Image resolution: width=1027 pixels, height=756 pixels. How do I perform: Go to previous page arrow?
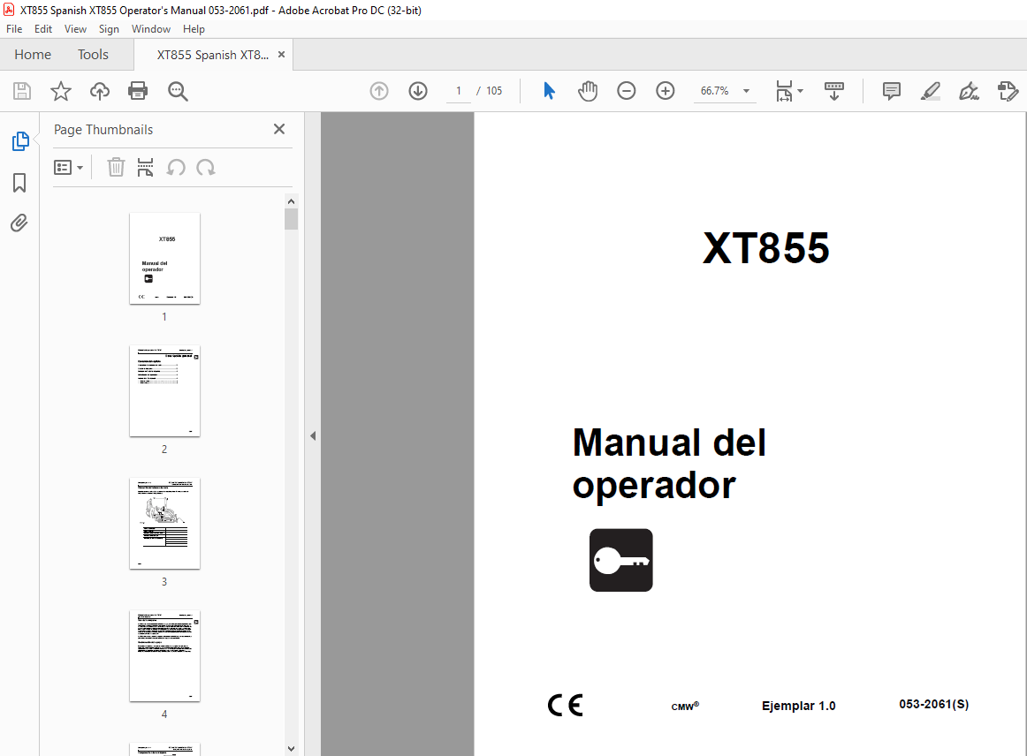click(379, 91)
